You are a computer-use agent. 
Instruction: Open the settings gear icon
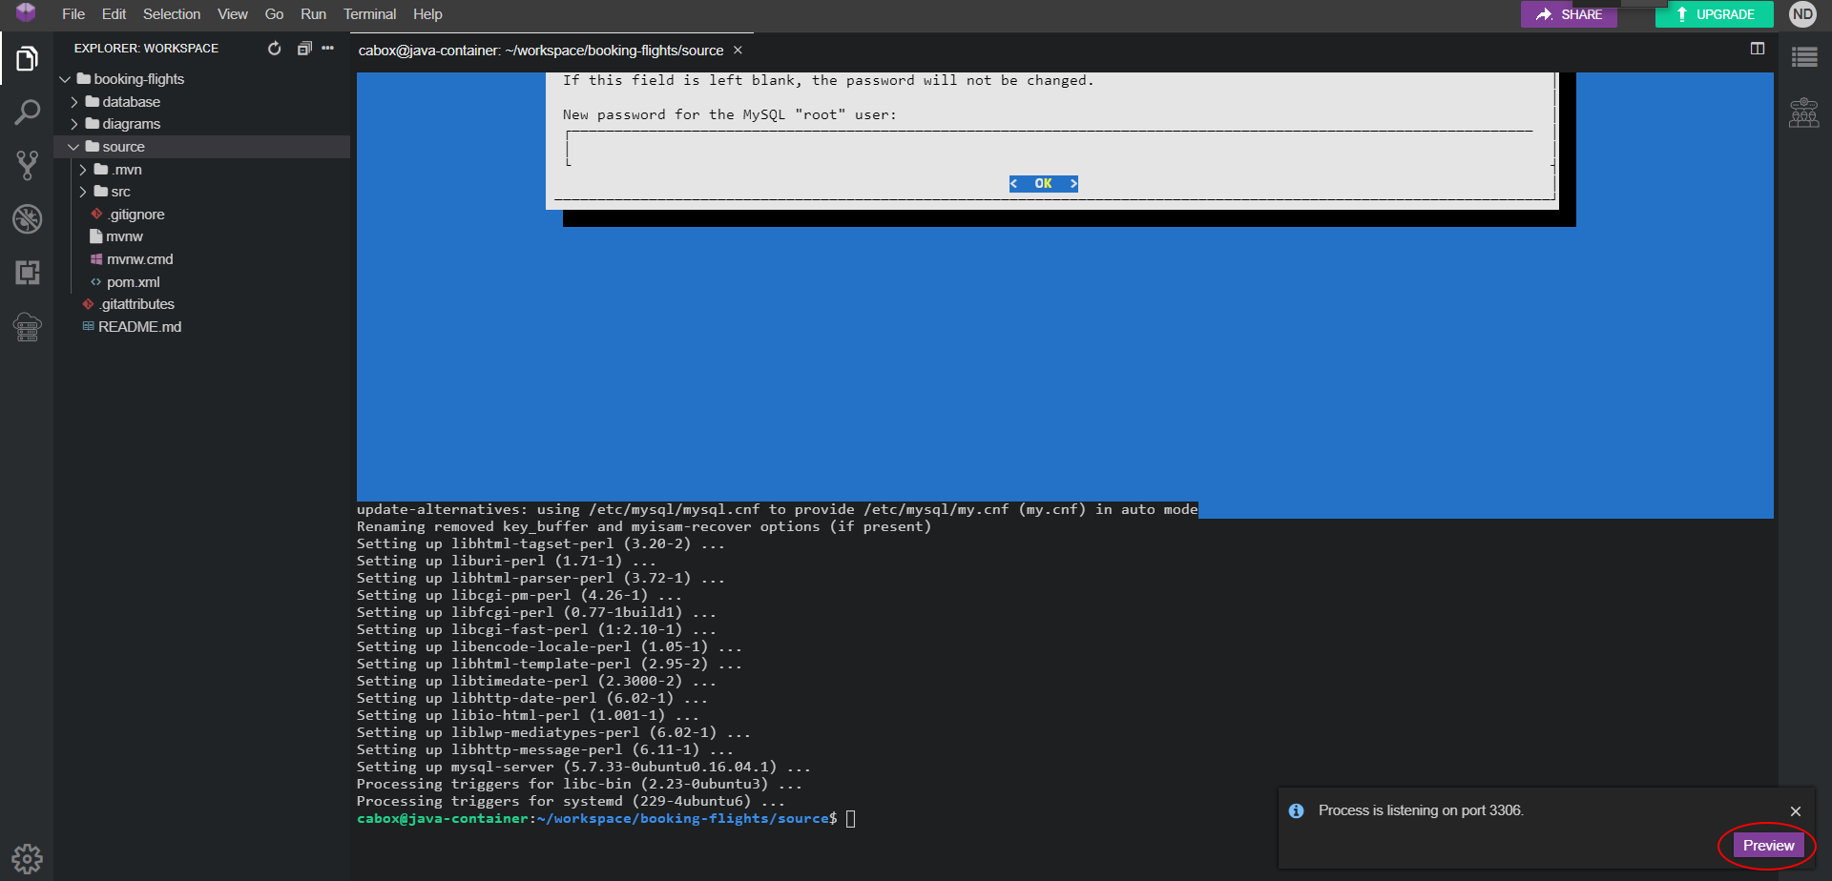[x=27, y=858]
